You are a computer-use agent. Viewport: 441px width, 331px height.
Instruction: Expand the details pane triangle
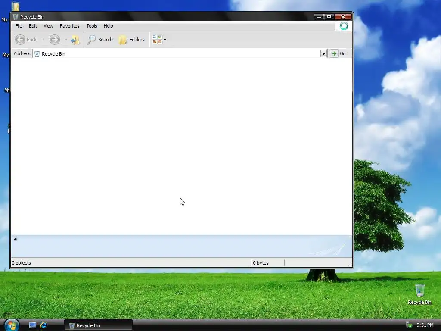click(x=15, y=239)
